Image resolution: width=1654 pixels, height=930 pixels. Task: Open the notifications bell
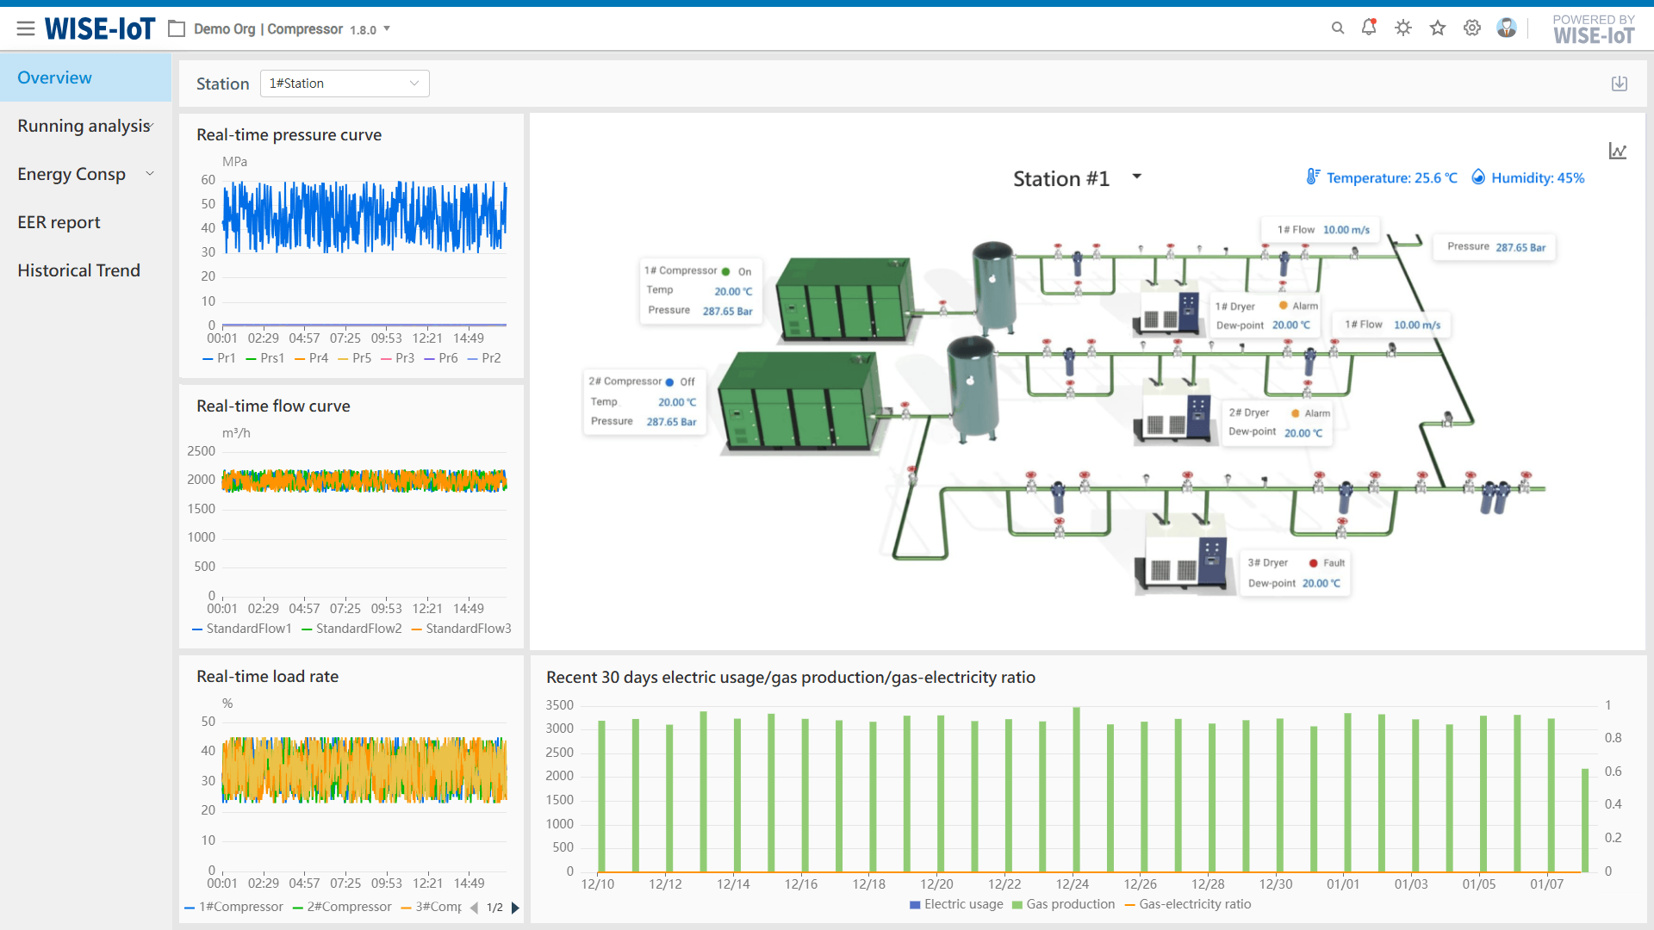click(x=1369, y=28)
